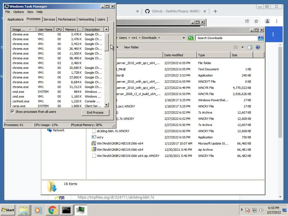This screenshot has height=216, width=288.
Task: Click the Explorer change view icon
Action: pyautogui.click(x=235, y=47)
